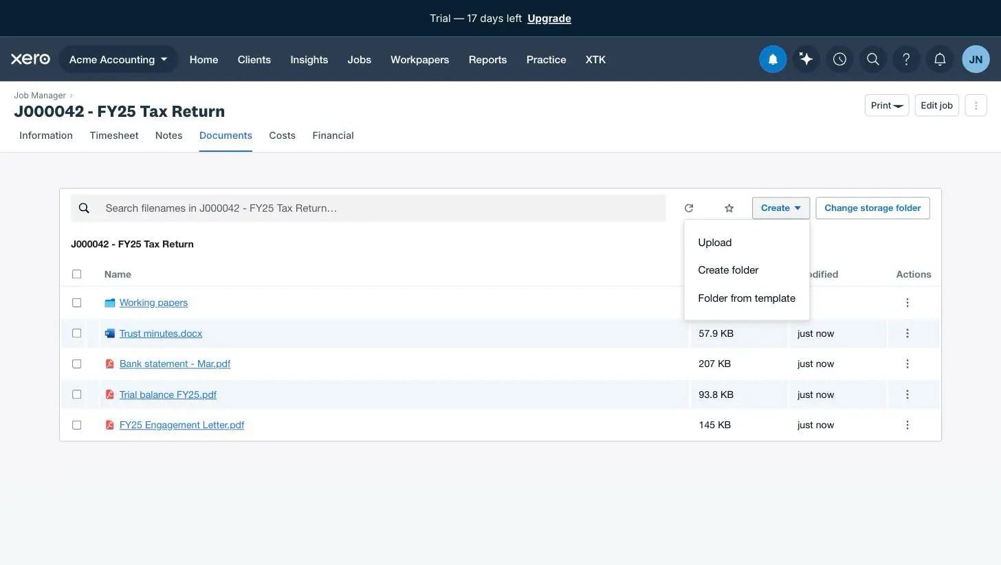Open actions menu for FY25 Engagement Letter.pdf
This screenshot has width=1001, height=565.
(x=907, y=425)
